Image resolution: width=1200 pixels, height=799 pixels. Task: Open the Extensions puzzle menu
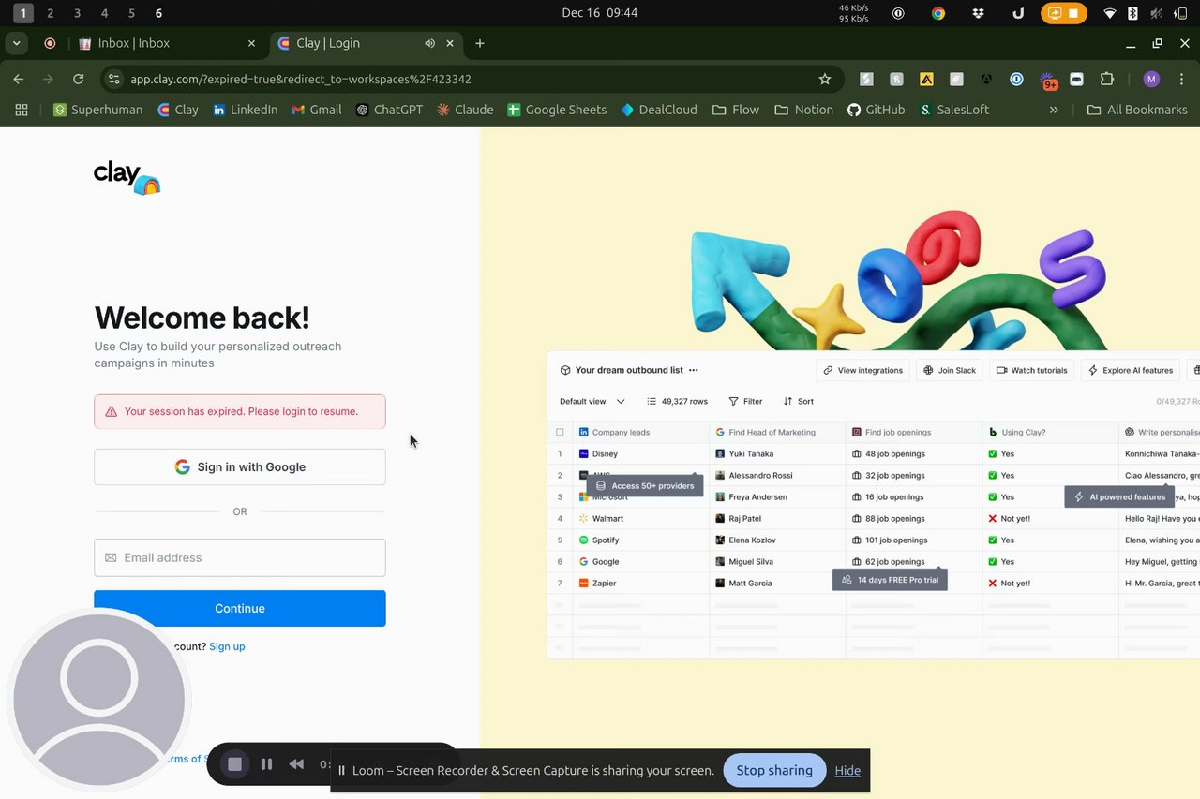click(1107, 80)
